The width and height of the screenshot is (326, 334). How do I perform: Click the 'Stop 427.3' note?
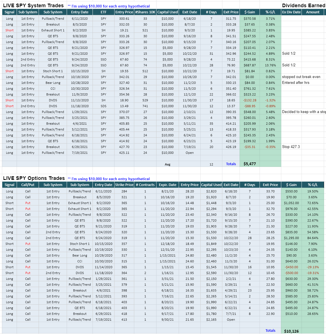click(x=291, y=147)
